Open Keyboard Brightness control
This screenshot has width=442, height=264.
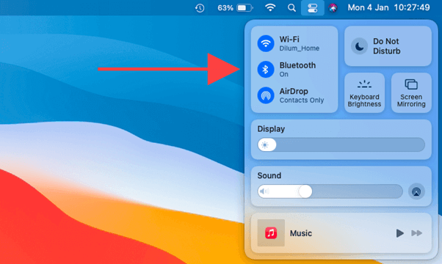click(x=364, y=93)
